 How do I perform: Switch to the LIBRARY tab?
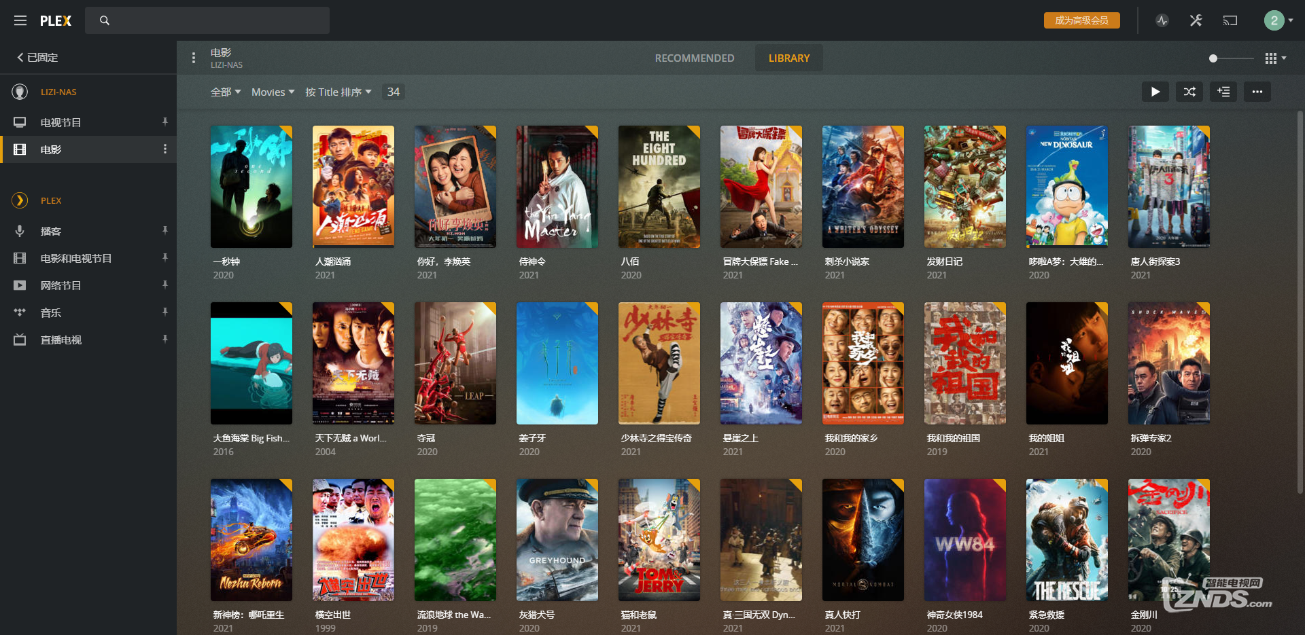click(789, 58)
